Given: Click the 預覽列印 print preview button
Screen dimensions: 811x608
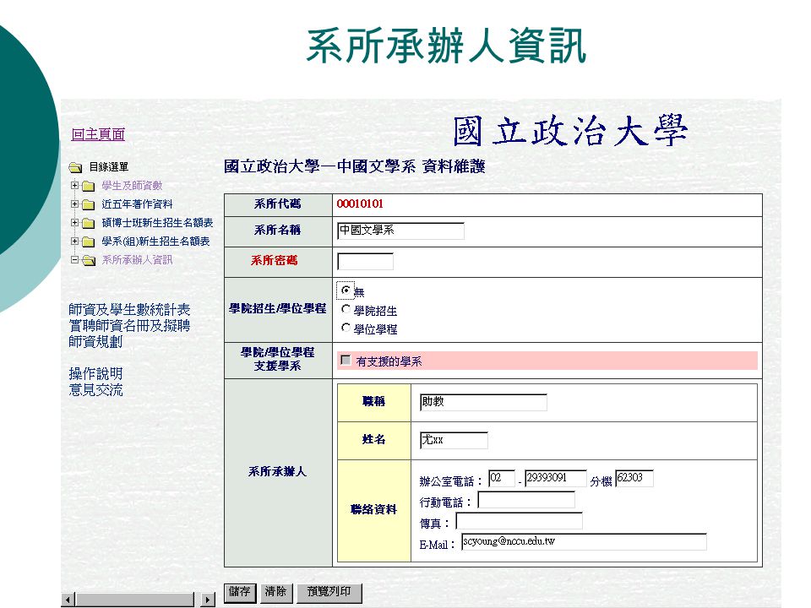Looking at the screenshot, I should point(329,593).
